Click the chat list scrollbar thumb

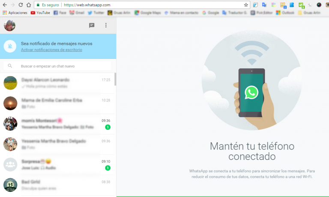115,79
